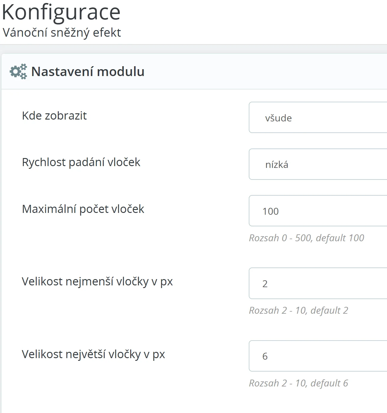The image size is (387, 413).
Task: Click the Konfigurace page title
Action: (x=61, y=13)
